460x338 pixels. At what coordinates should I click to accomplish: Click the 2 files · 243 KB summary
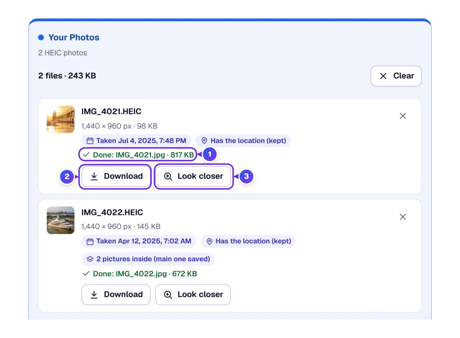coord(67,76)
